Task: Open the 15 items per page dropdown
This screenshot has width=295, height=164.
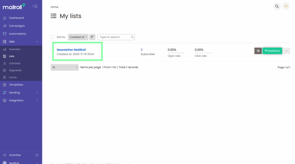Action: pyautogui.click(x=65, y=67)
